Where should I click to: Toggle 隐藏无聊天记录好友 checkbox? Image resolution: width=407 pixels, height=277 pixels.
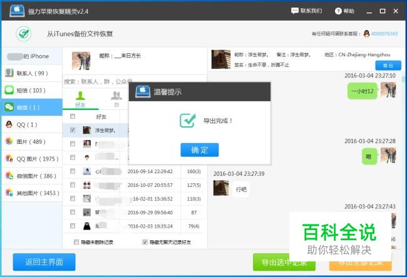pyautogui.click(x=145, y=242)
